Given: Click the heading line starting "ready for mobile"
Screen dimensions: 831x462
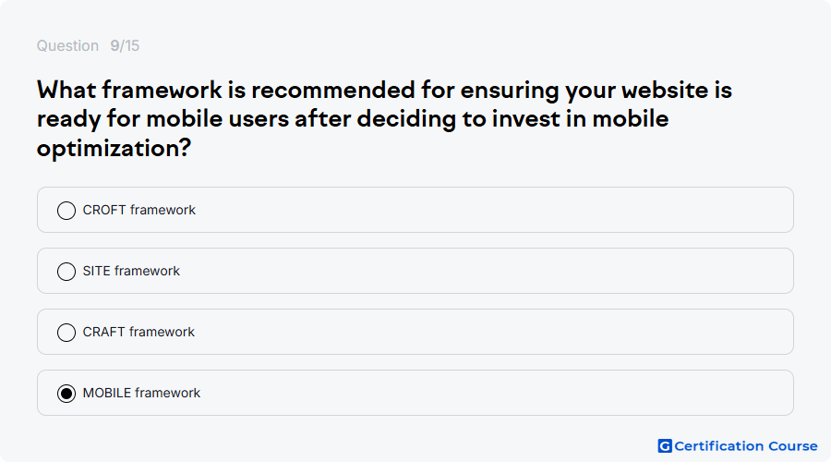Looking at the screenshot, I should tap(353, 119).
